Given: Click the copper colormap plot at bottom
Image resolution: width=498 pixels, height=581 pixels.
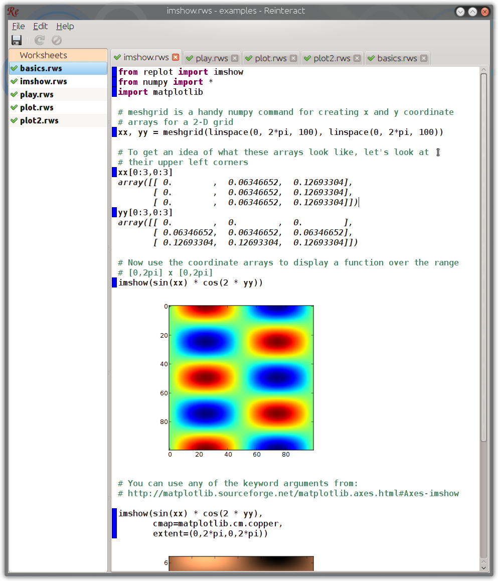Looking at the screenshot, I should coord(241,563).
